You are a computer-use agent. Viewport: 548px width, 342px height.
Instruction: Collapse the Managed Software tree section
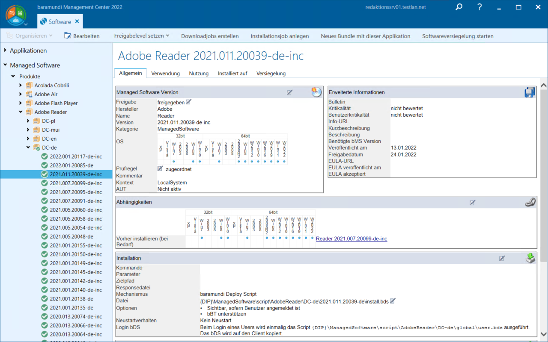pyautogui.click(x=6, y=65)
